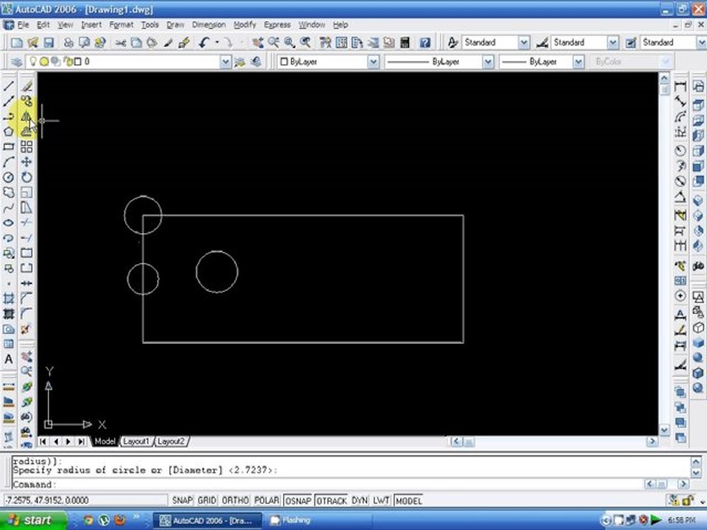Toggle POLAR tracking in status bar

coord(267,501)
